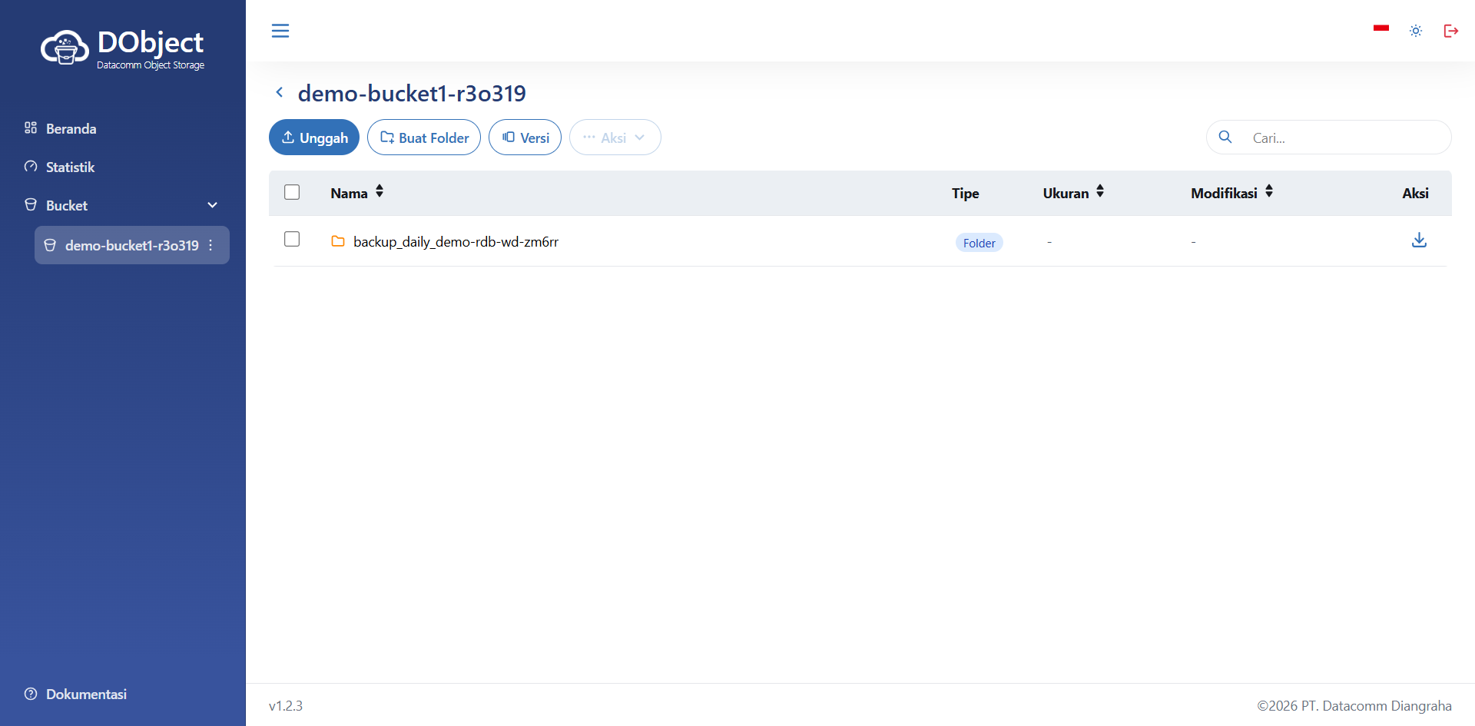
Task: Go to Beranda in the sidebar
Action: (x=71, y=128)
